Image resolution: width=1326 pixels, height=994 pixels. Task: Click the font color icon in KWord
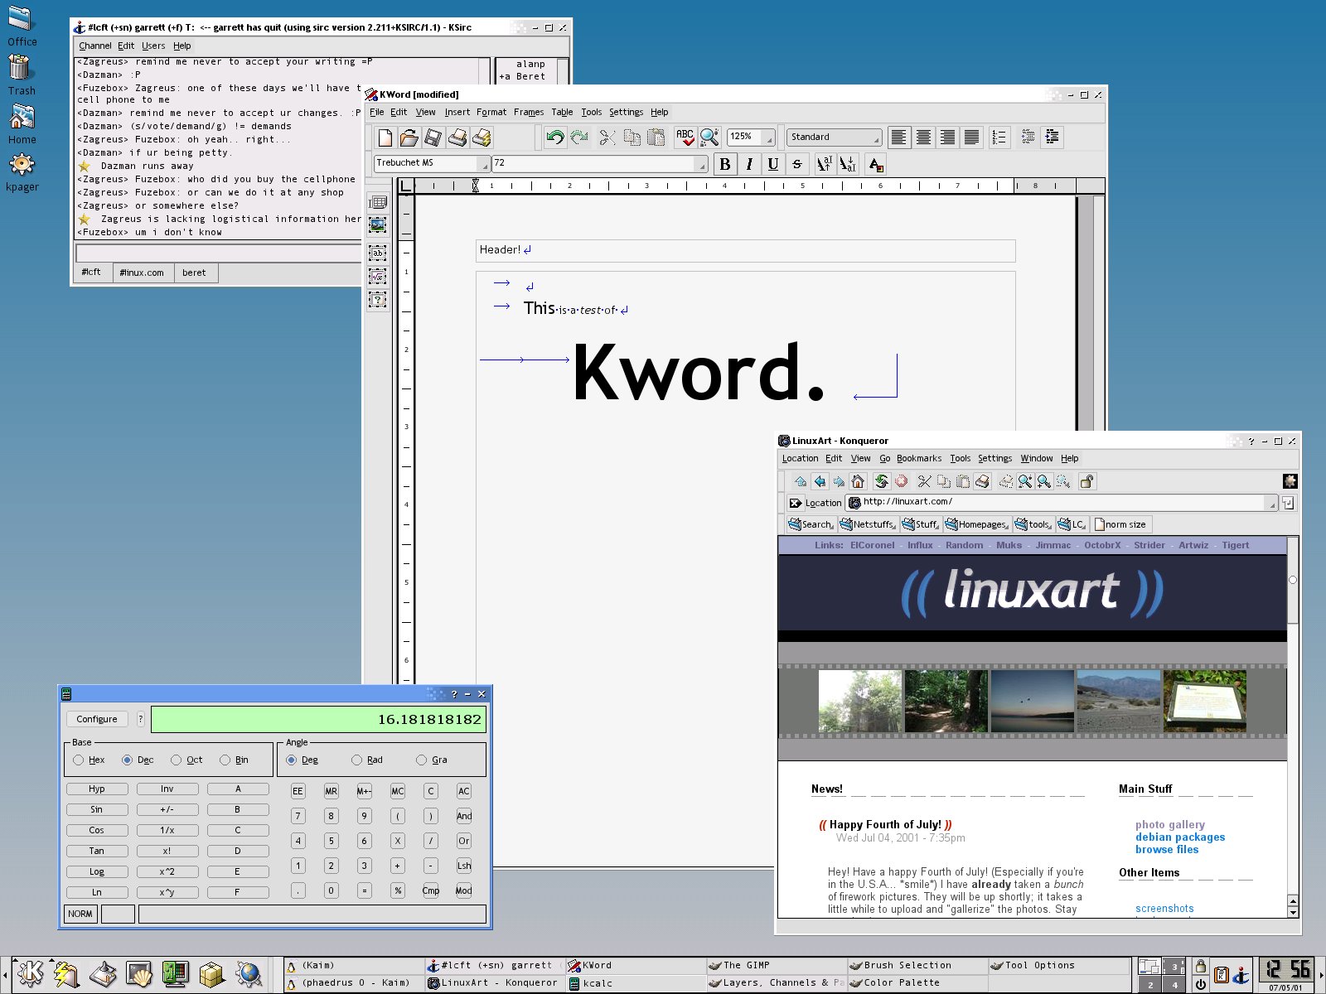876,164
